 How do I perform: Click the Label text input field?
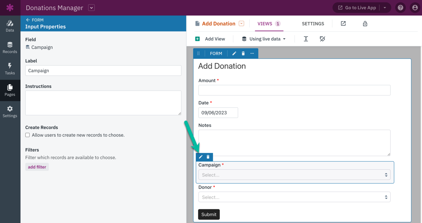click(103, 71)
